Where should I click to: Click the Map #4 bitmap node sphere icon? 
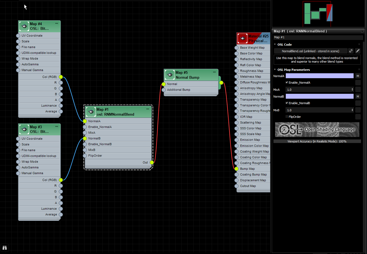coord(24,26)
